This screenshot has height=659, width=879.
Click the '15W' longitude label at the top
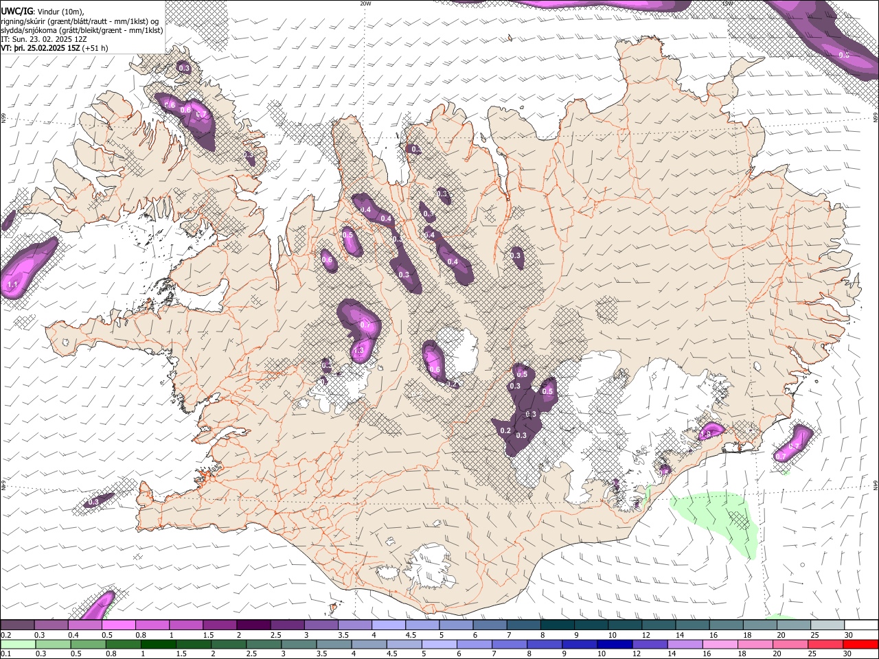point(727,3)
